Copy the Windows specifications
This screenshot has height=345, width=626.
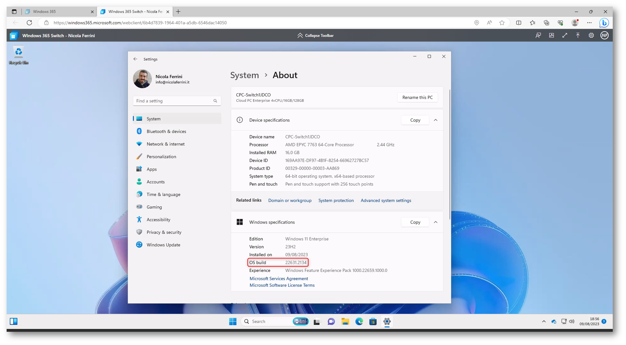point(415,222)
